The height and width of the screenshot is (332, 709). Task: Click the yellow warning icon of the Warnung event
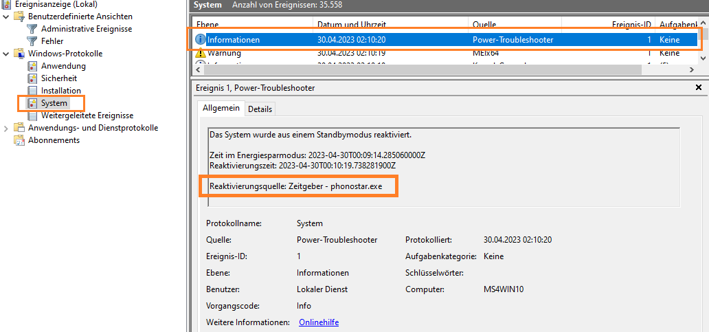click(201, 52)
